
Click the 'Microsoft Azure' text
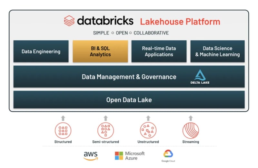click(135, 156)
